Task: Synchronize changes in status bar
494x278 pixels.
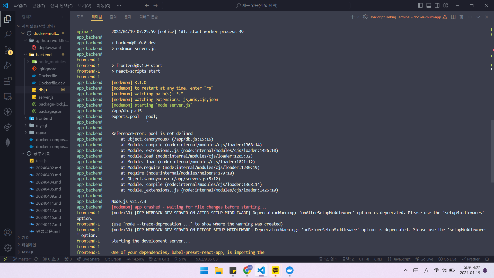Action: coord(36,259)
